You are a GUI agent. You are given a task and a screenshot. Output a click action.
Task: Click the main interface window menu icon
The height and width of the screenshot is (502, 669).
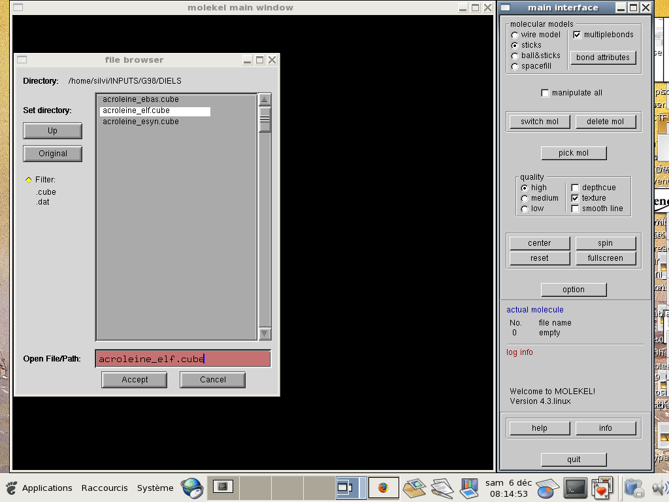[x=505, y=7]
